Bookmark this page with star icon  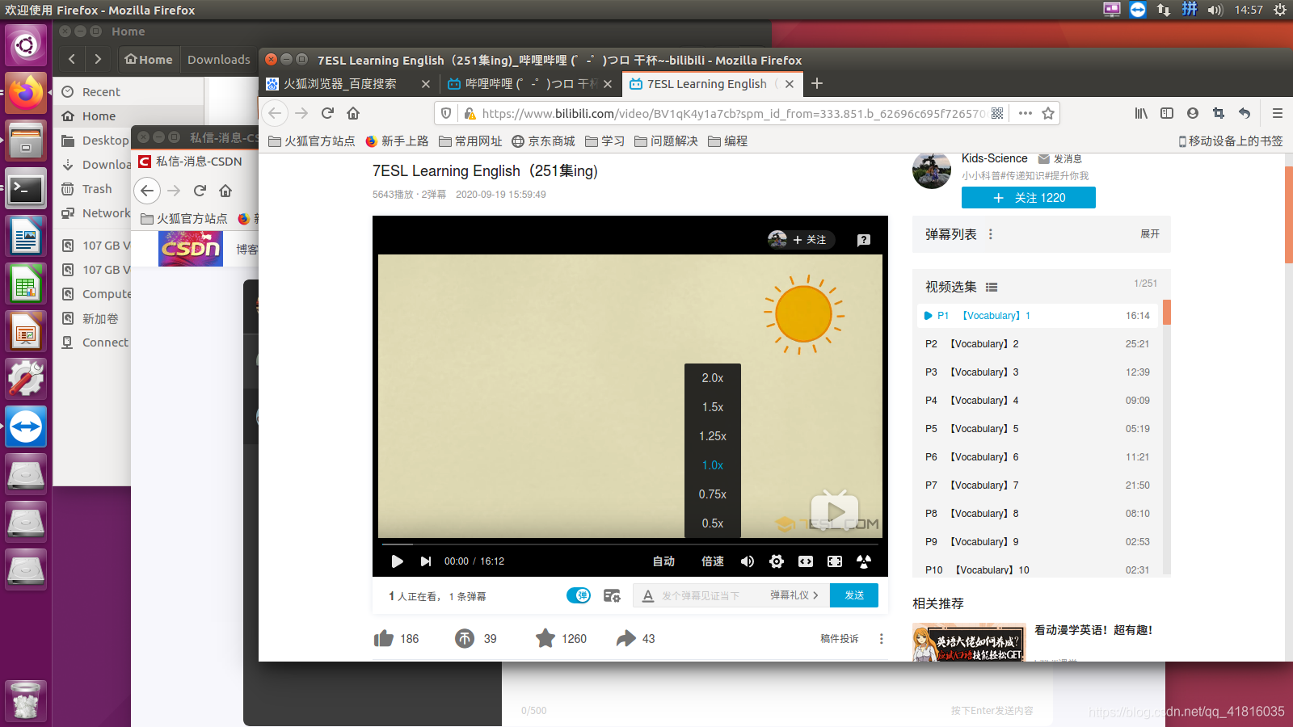pos(1048,113)
